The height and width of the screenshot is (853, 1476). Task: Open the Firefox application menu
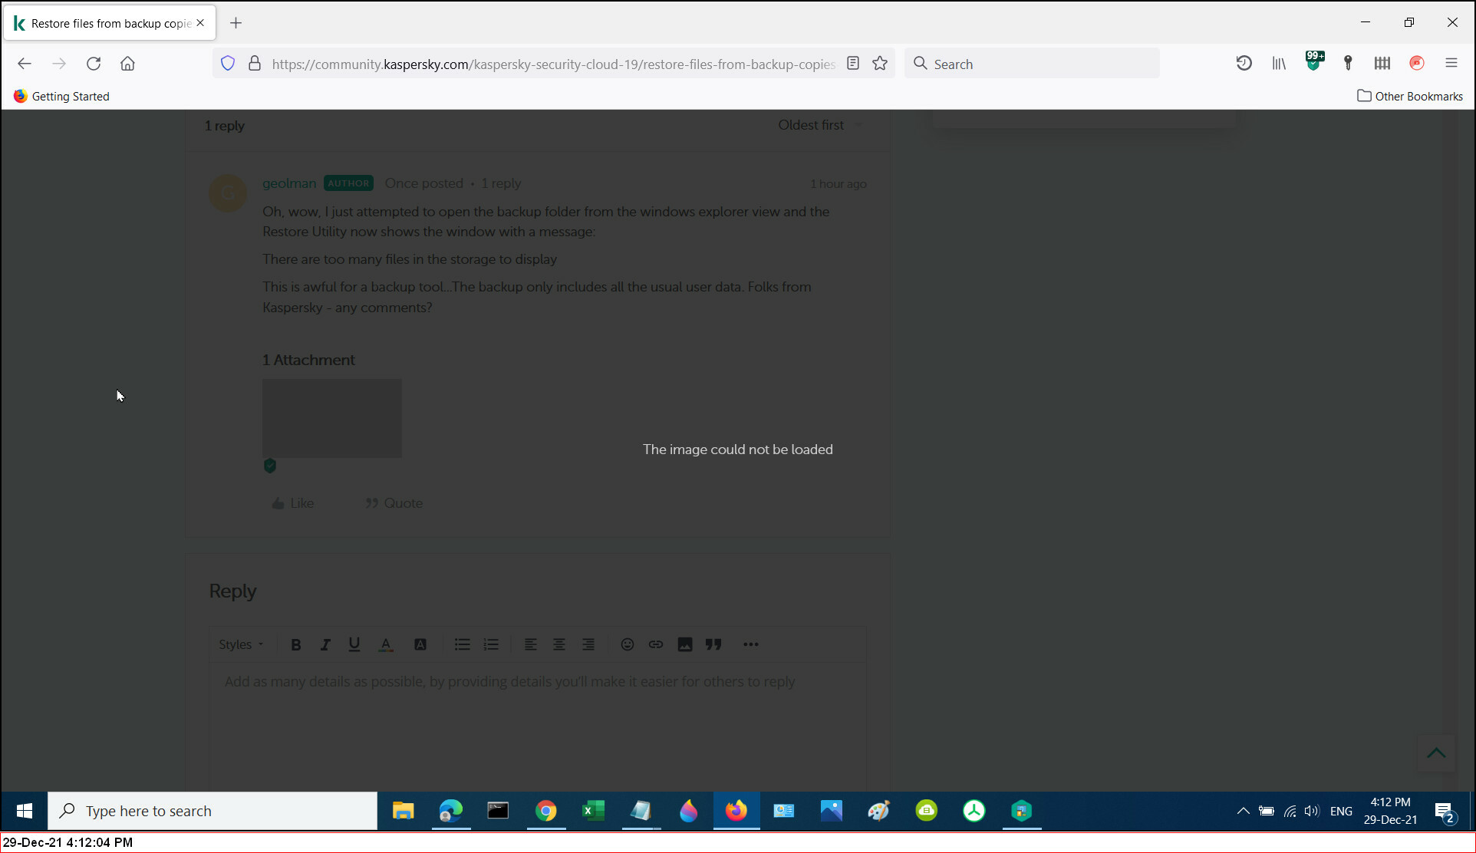pos(1451,64)
